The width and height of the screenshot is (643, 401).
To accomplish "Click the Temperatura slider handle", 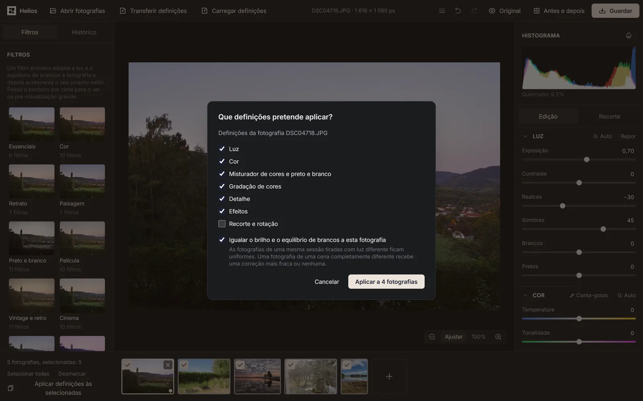I will click(x=579, y=318).
